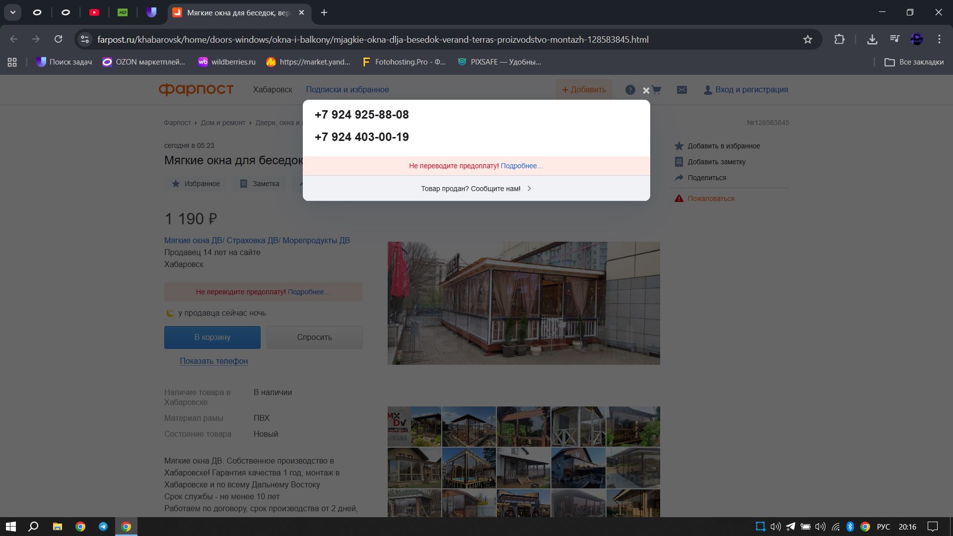Open Chrome three-dot menu
This screenshot has height=536, width=953.
(x=939, y=39)
